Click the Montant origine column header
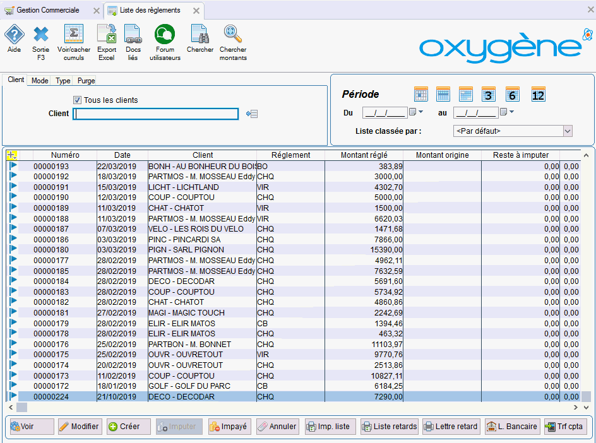Image resolution: width=596 pixels, height=443 pixels. pyautogui.click(x=442, y=155)
